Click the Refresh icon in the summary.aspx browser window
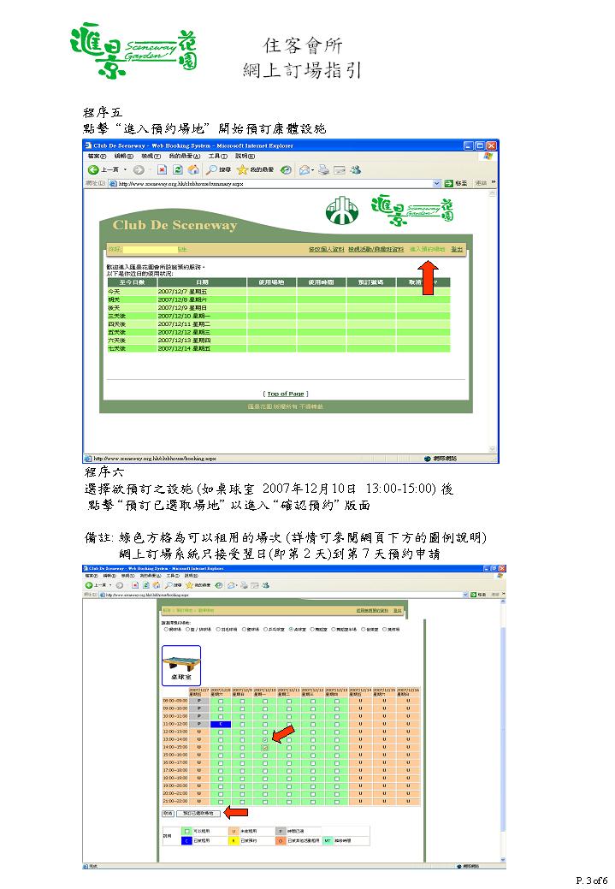615x889 pixels. coord(177,169)
